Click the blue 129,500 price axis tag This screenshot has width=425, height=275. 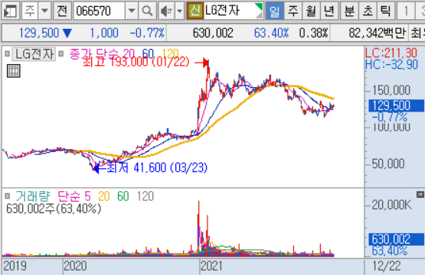pyautogui.click(x=396, y=105)
